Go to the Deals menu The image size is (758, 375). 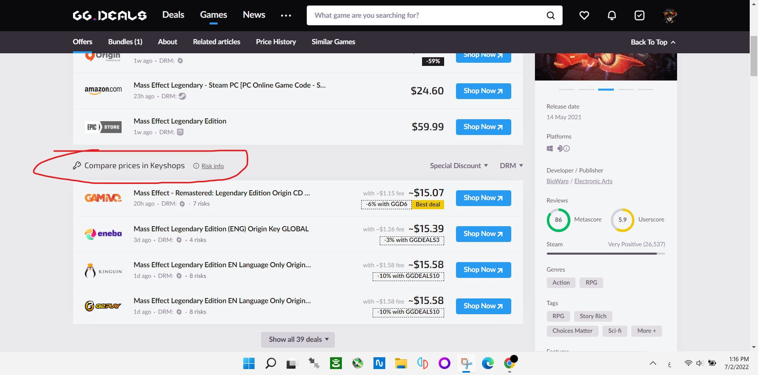(173, 15)
